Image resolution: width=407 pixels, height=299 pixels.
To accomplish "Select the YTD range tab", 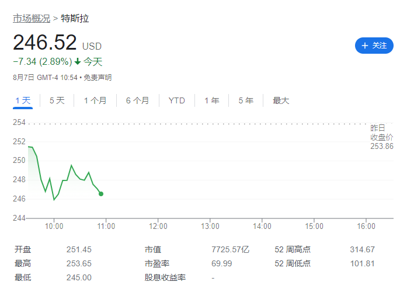I will (176, 100).
